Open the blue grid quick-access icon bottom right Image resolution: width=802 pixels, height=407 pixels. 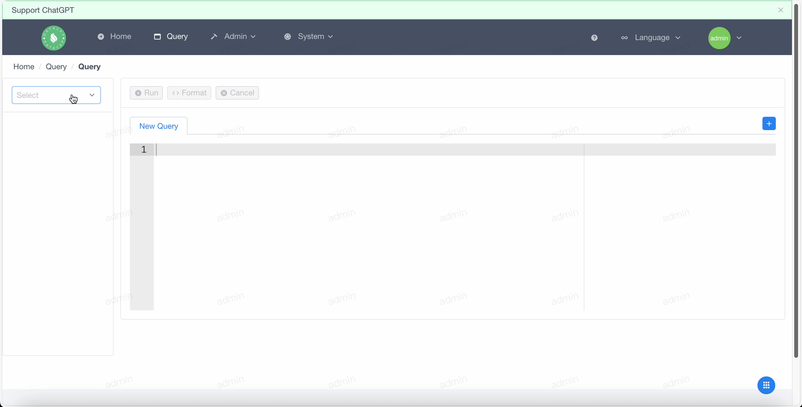(x=766, y=385)
